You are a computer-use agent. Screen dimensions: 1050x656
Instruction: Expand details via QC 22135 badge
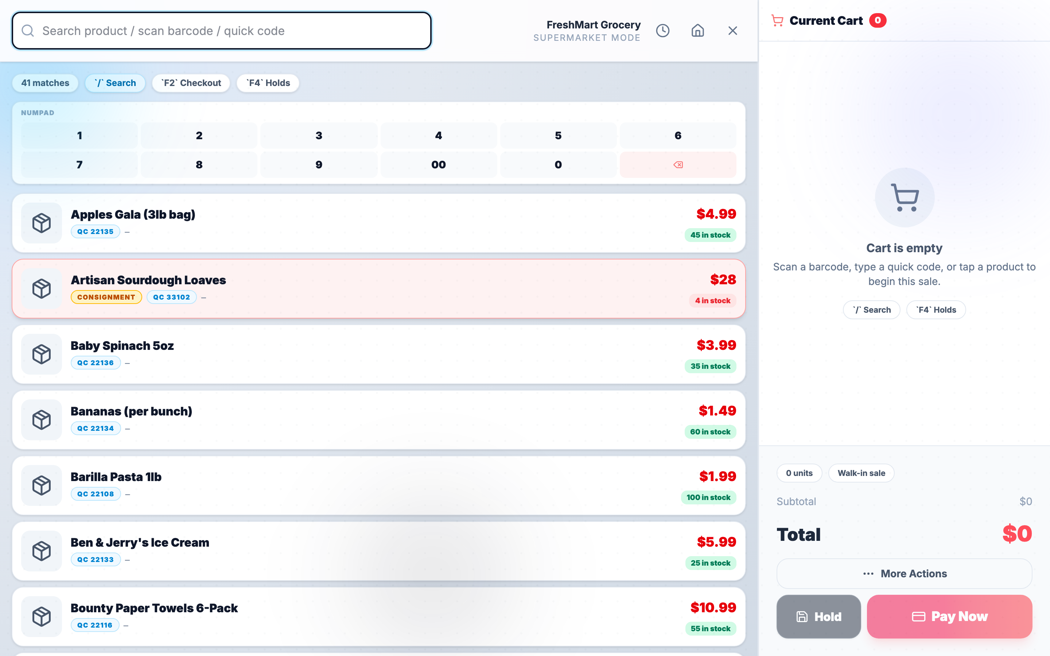95,231
